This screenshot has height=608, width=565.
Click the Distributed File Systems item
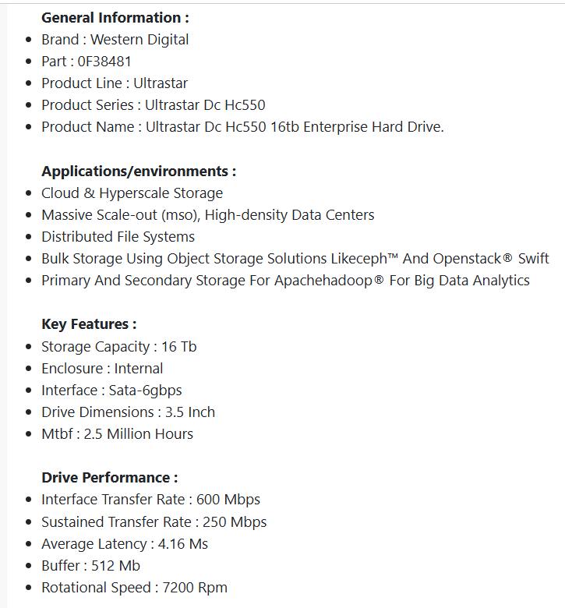click(x=118, y=236)
